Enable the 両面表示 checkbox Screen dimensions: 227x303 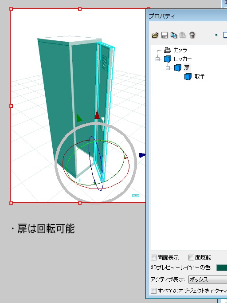pyautogui.click(x=153, y=258)
